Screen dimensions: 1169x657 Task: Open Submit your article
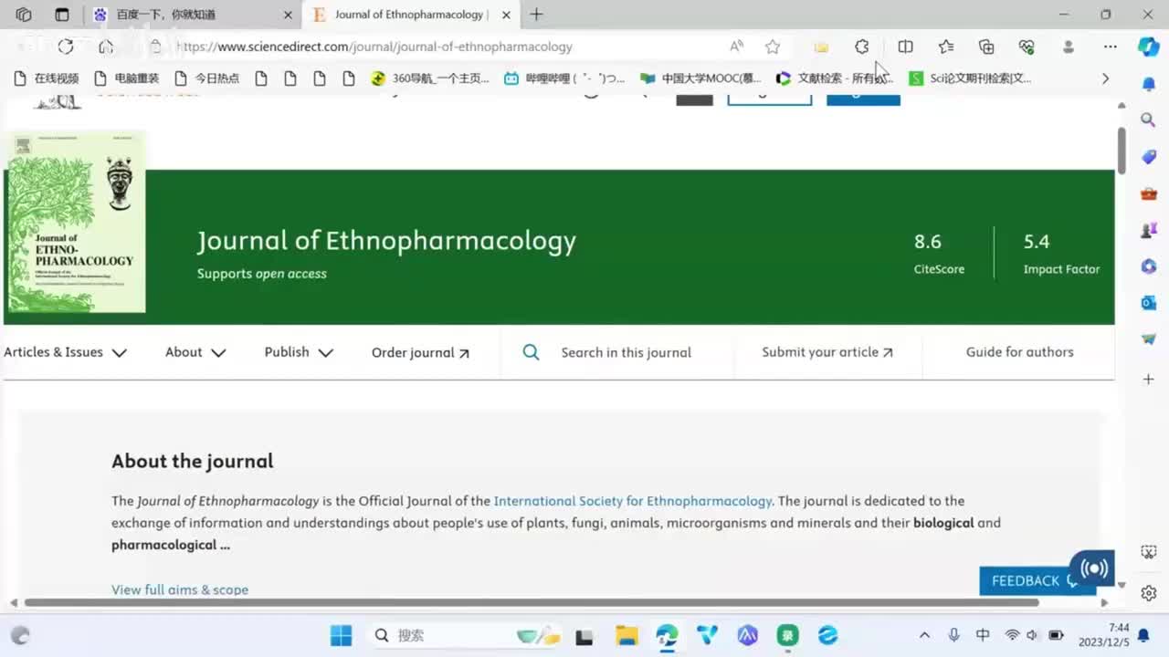click(x=827, y=352)
